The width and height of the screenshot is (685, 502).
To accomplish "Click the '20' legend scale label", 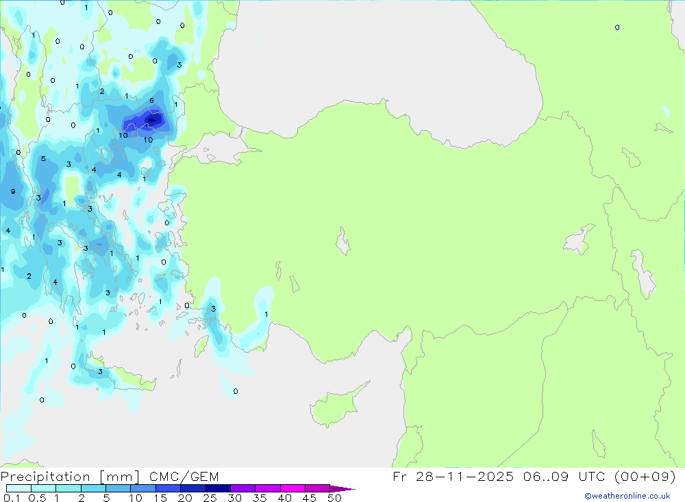I will pos(185,498).
